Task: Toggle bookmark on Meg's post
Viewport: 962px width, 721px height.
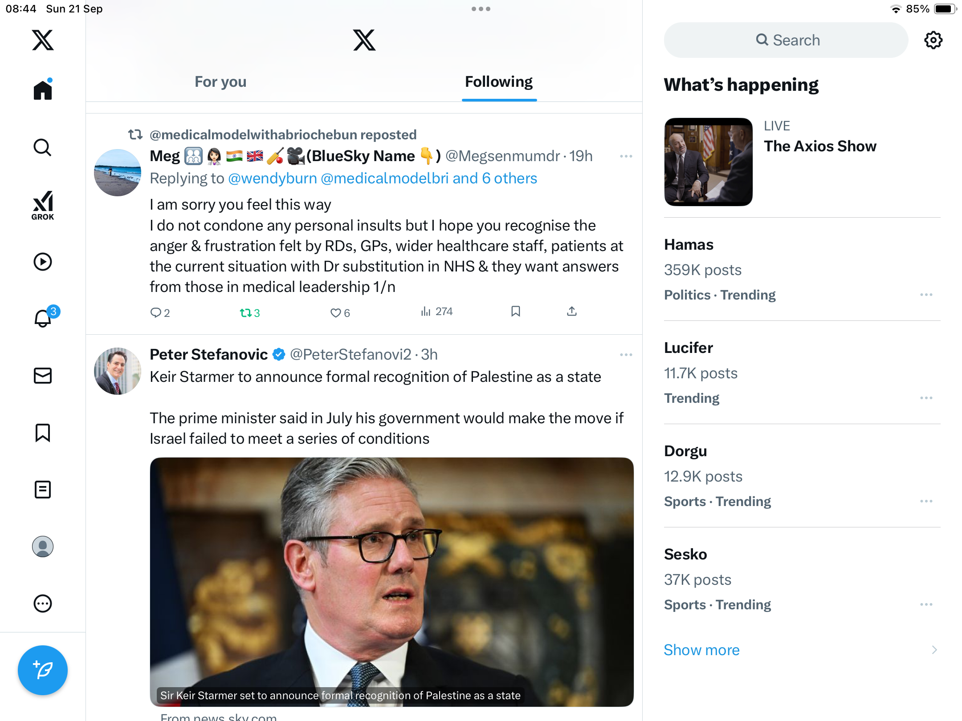Action: pyautogui.click(x=516, y=312)
